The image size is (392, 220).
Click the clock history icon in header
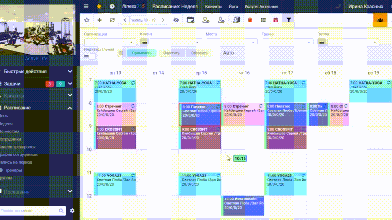(112, 6)
